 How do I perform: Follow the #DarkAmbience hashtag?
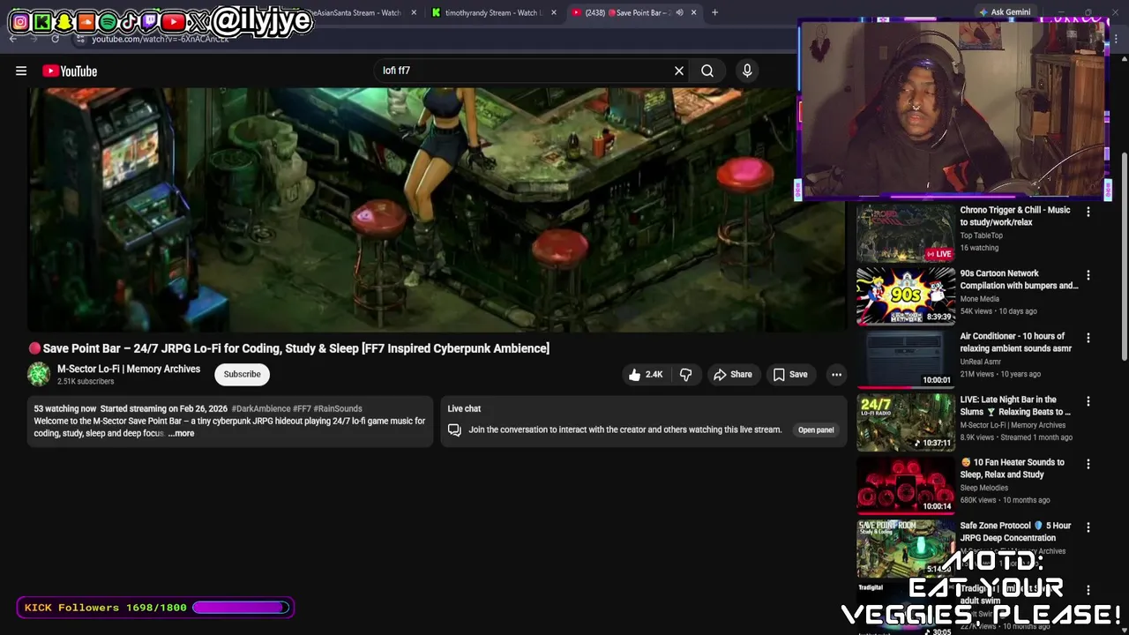click(x=260, y=408)
